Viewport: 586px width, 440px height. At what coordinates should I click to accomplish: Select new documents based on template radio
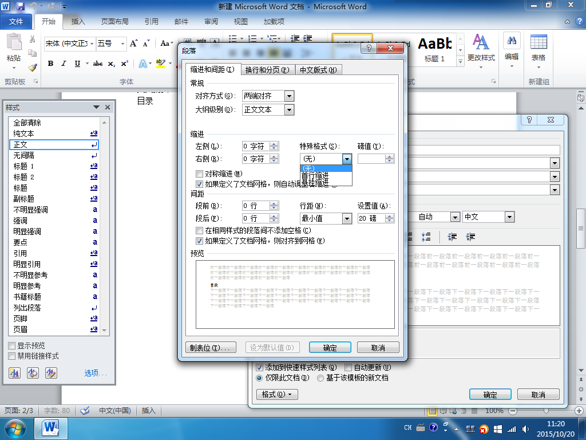click(320, 378)
